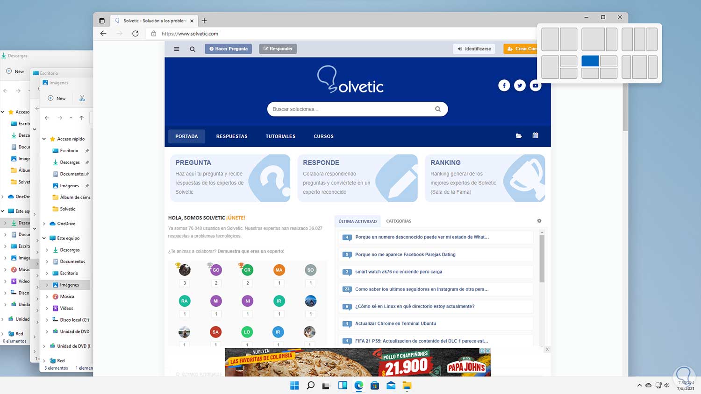The image size is (701, 394).
Task: Submit search with magnifier inside Buscar soluciones field
Action: point(438,109)
